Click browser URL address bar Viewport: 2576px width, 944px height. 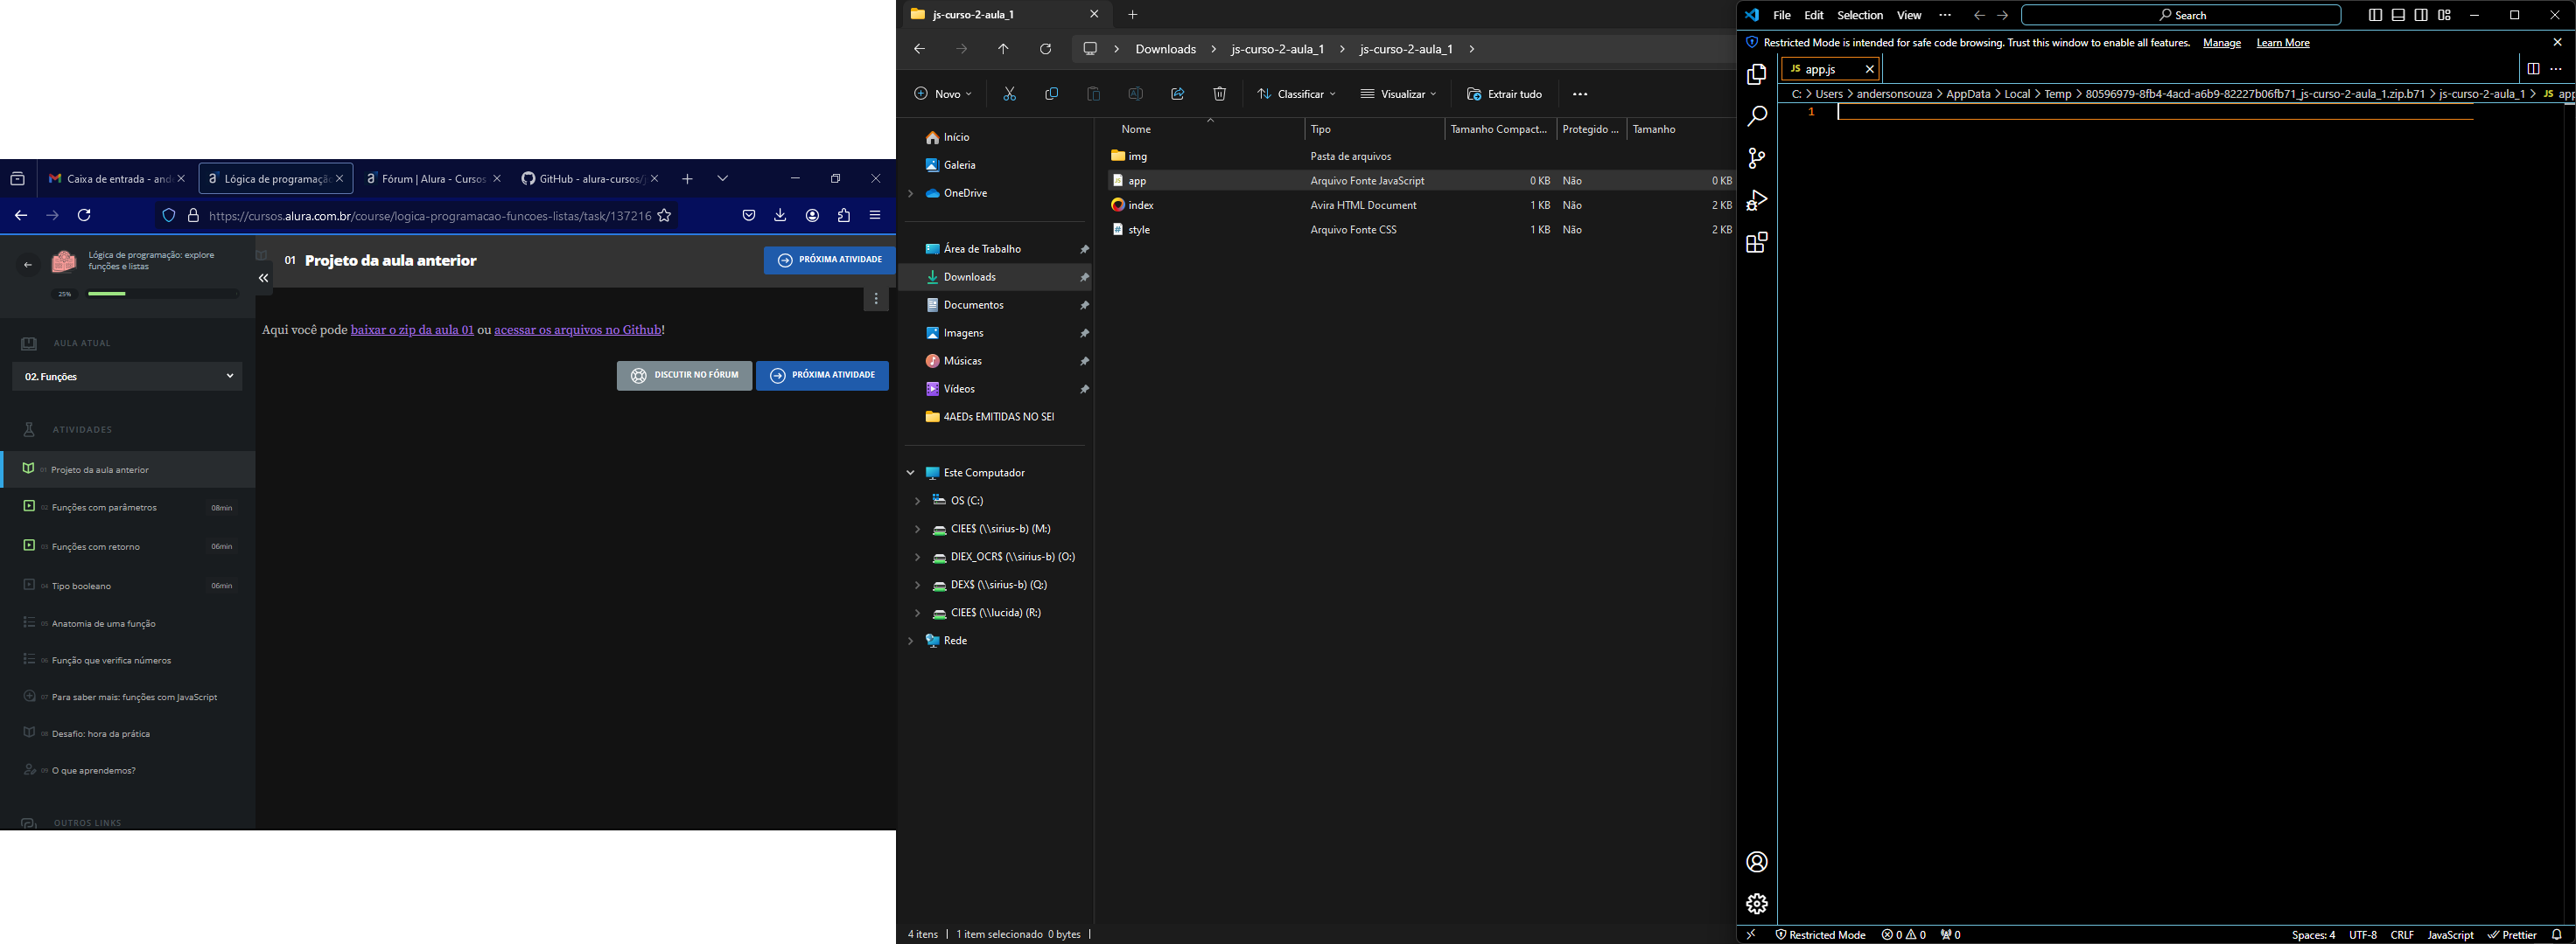430,216
